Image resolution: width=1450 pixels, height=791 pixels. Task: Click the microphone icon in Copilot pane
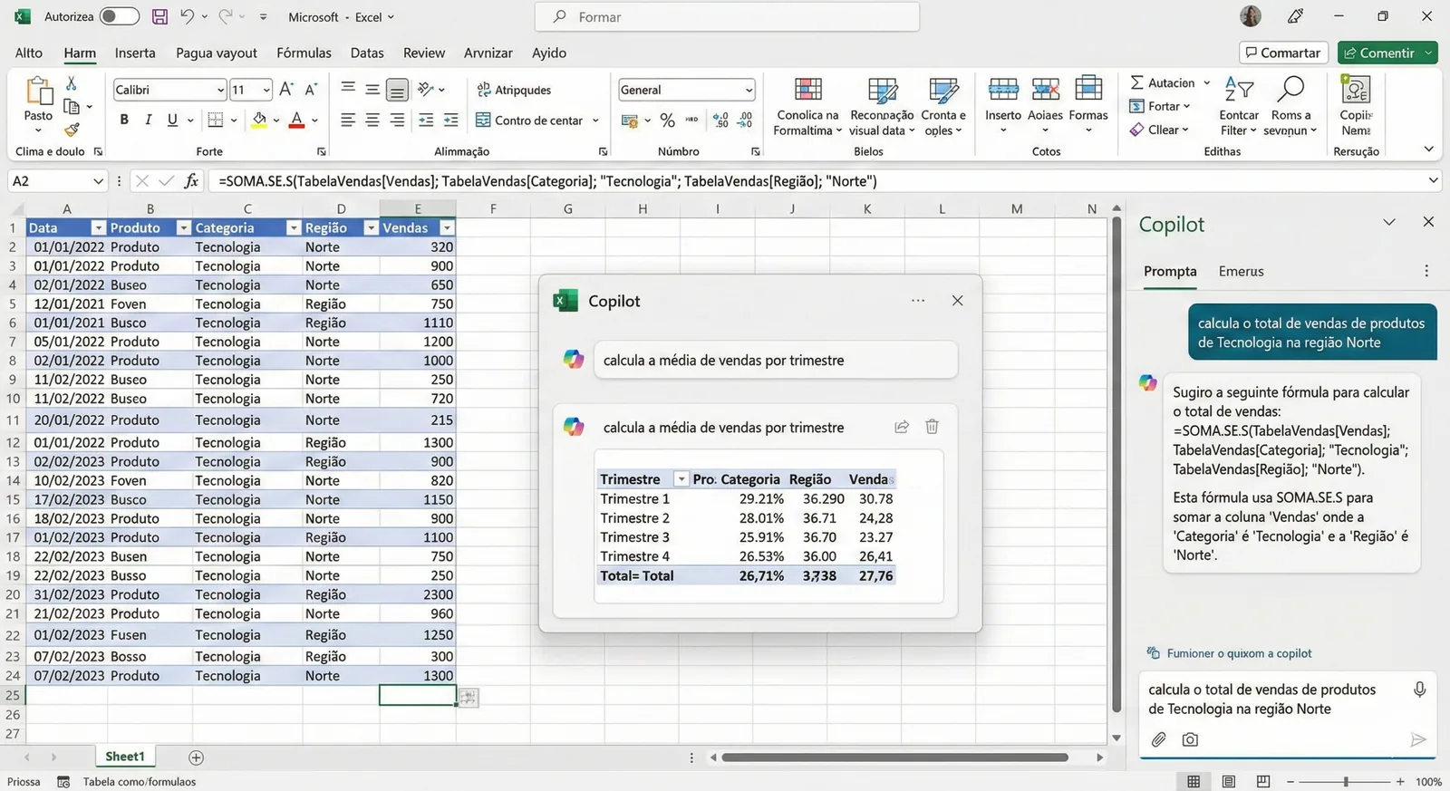(1419, 690)
